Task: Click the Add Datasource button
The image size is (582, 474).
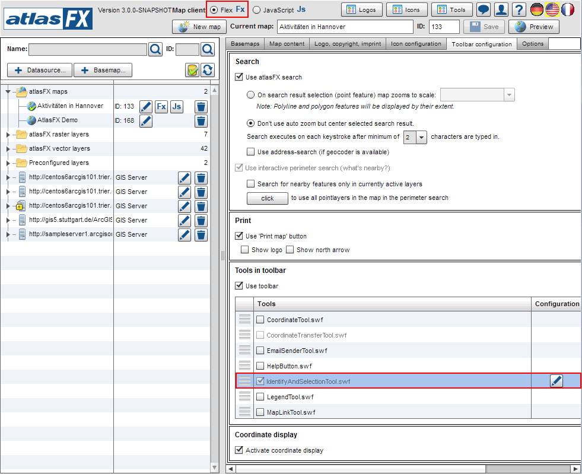Action: coord(40,70)
